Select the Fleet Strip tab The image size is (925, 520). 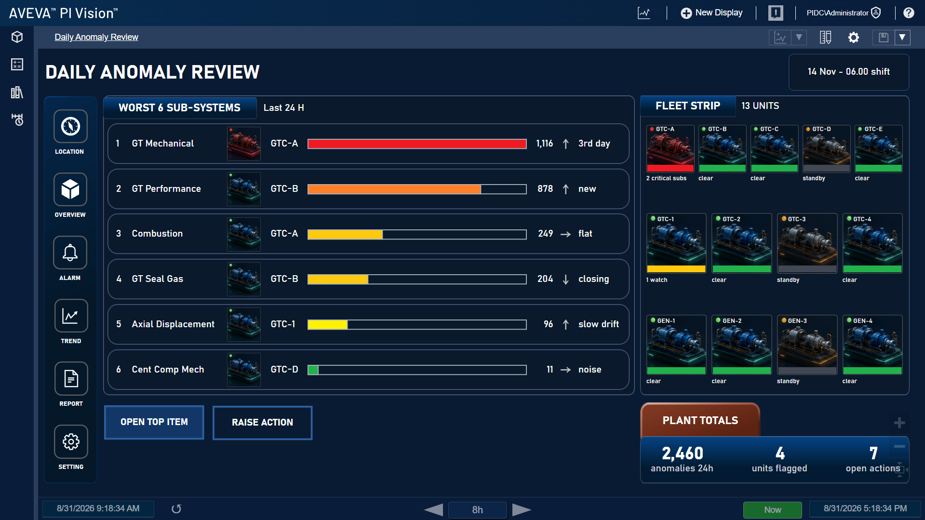688,106
